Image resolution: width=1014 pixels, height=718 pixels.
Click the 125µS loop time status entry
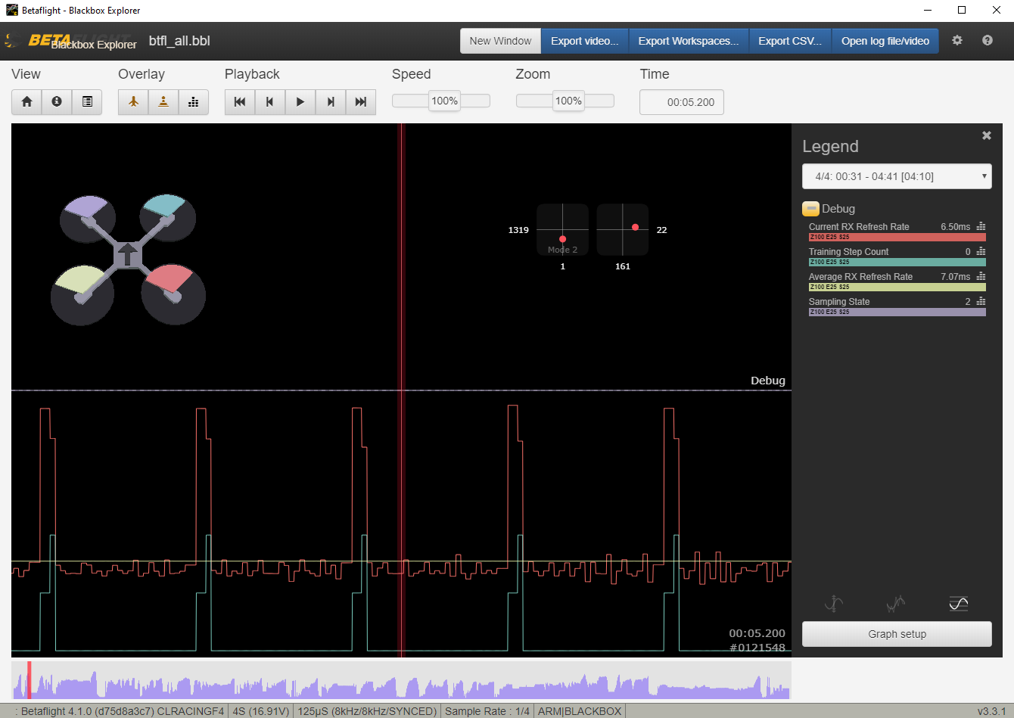coord(367,711)
